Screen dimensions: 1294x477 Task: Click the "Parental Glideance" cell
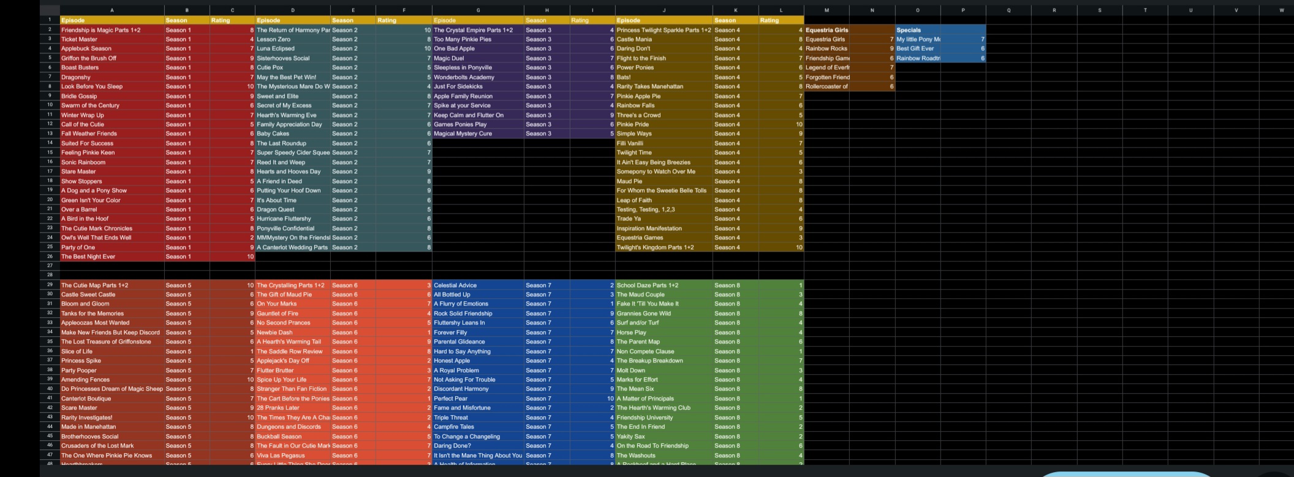(478, 342)
